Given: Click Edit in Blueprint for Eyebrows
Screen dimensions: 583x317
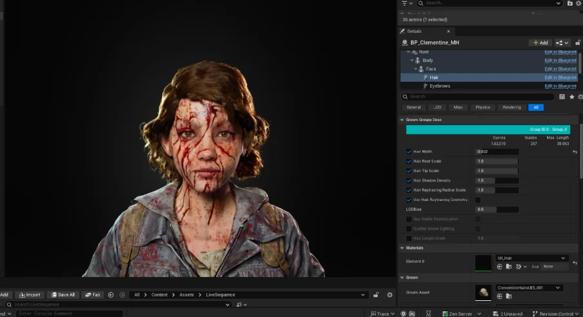Looking at the screenshot, I should point(560,86).
